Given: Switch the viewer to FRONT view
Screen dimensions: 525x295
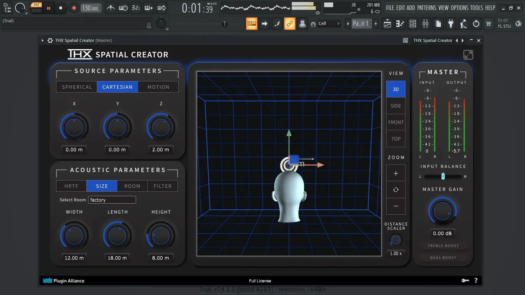Looking at the screenshot, I should [x=396, y=122].
